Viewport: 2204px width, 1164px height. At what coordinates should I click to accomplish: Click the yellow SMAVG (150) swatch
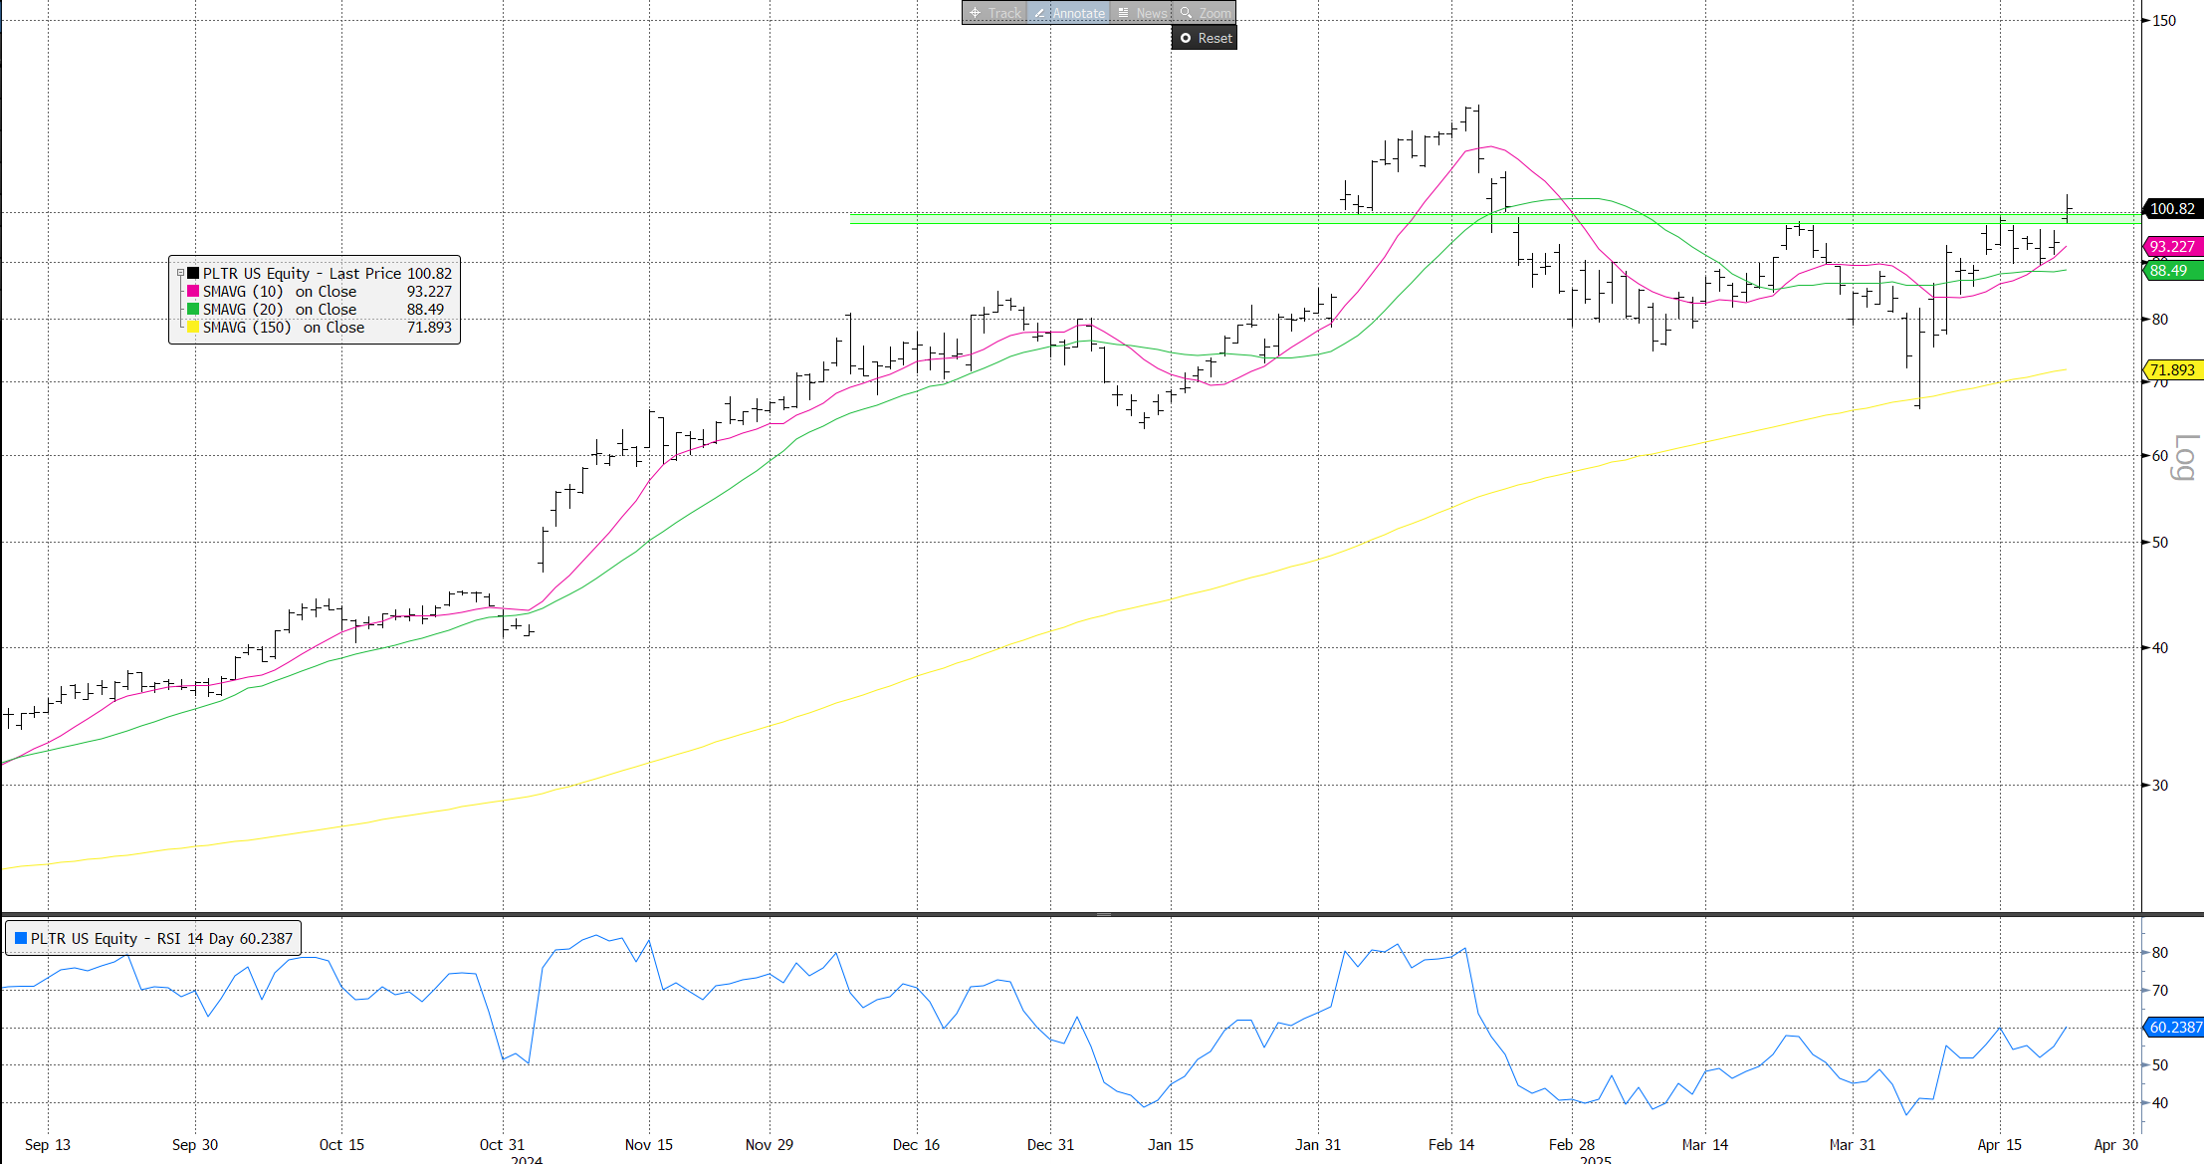tap(193, 327)
